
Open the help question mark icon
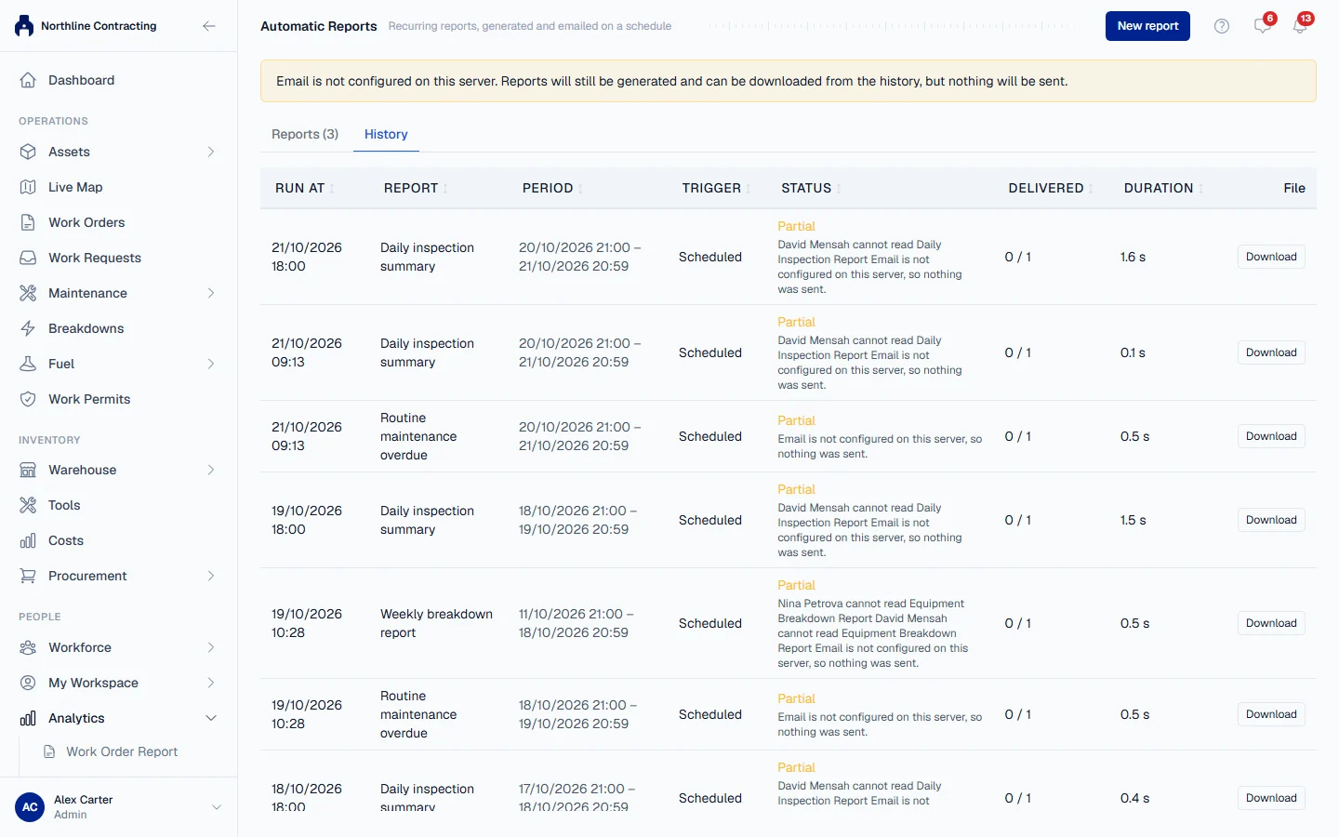click(x=1222, y=26)
